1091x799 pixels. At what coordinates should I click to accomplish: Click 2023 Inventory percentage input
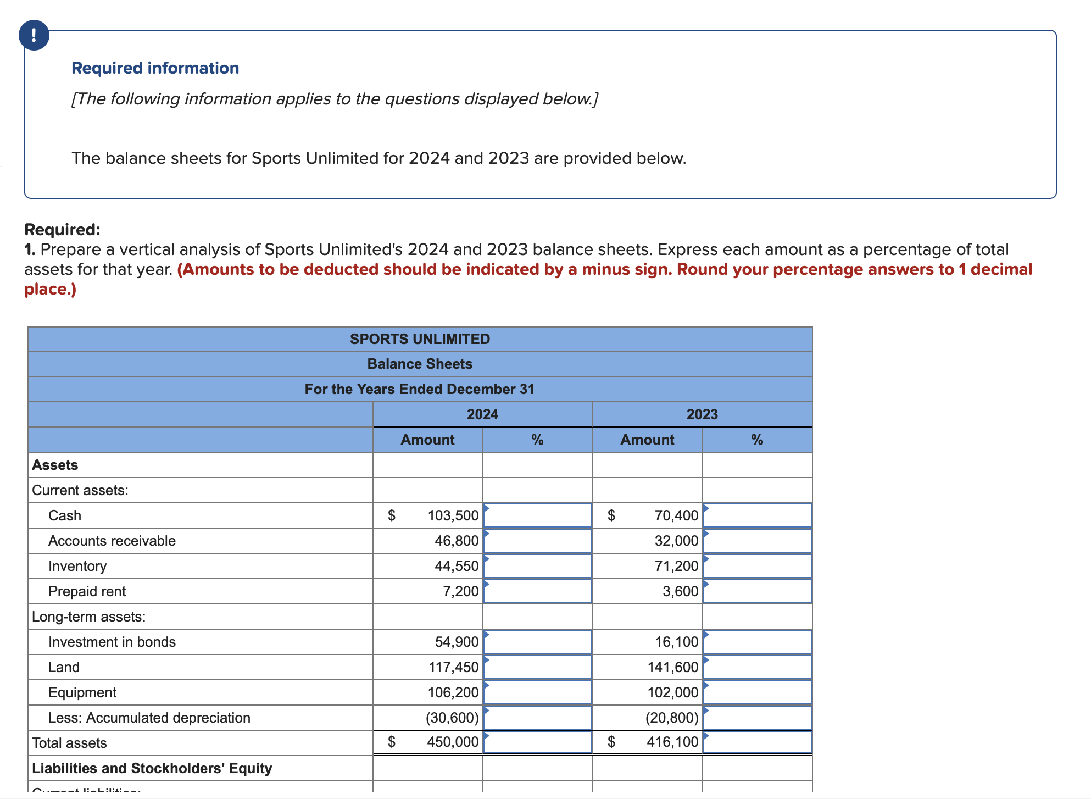pyautogui.click(x=757, y=566)
